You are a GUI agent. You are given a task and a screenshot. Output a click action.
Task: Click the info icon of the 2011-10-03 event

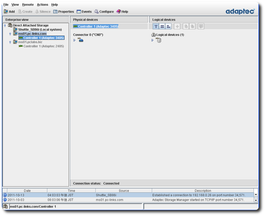[5, 200]
